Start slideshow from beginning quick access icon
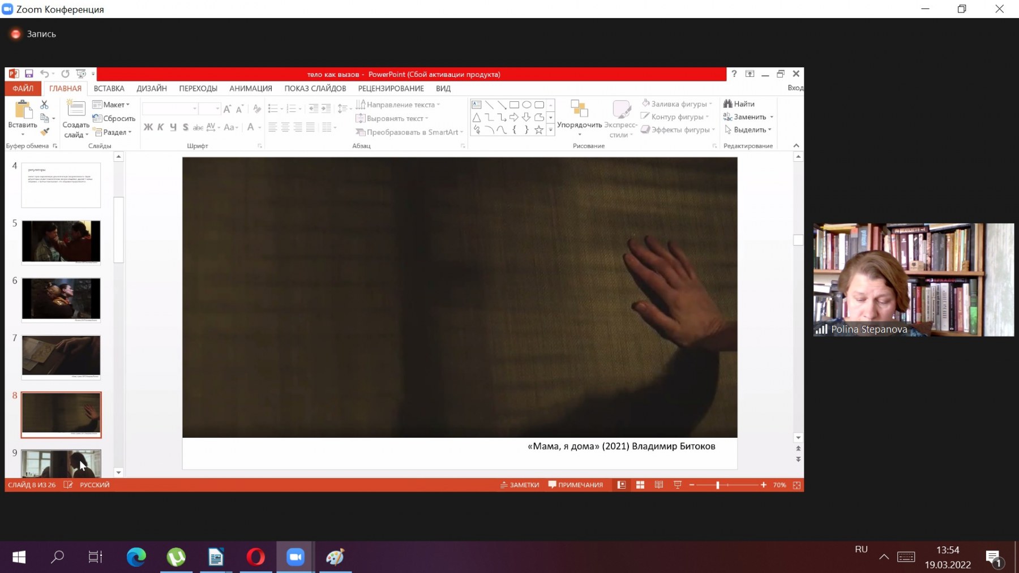1019x573 pixels. pos(81,74)
